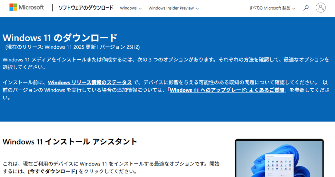Click the 現在のリリース version 25H2 text
Screen dimensions: 335x177
pyautogui.click(x=73, y=47)
